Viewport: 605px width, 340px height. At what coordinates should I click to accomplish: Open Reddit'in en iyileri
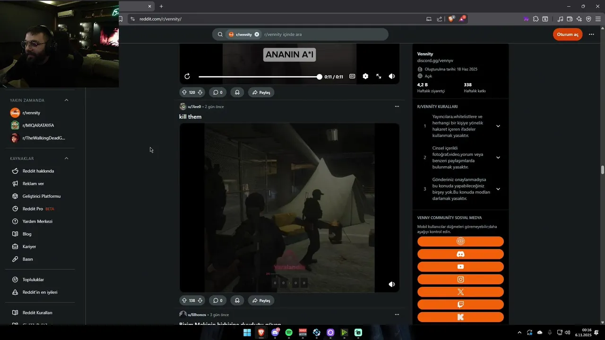[40, 292]
